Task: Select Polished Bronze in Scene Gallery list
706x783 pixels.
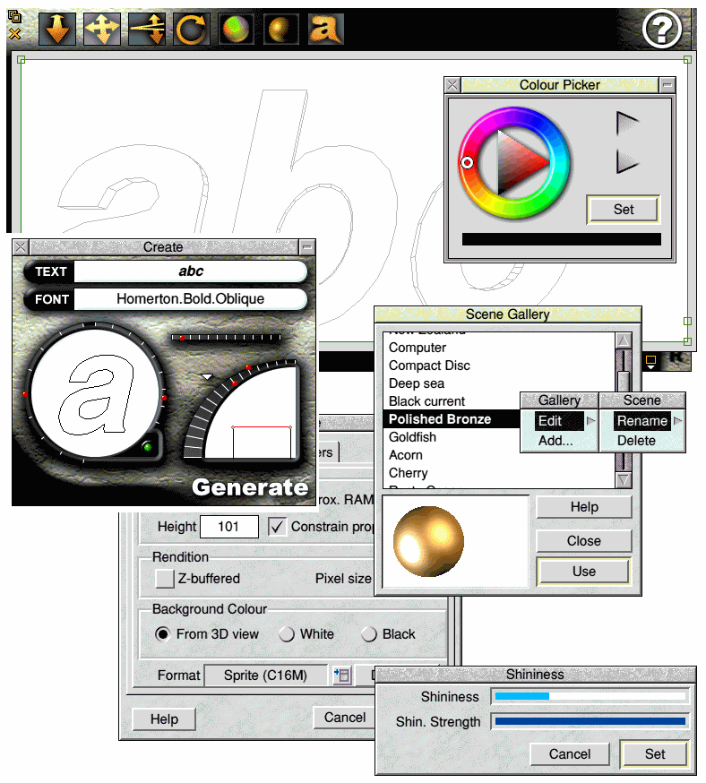Action: click(x=452, y=419)
